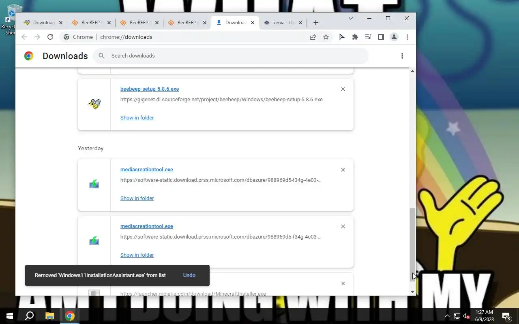Click the scrollbar down arrow
Viewport: 519px width, 324px height.
(413, 292)
